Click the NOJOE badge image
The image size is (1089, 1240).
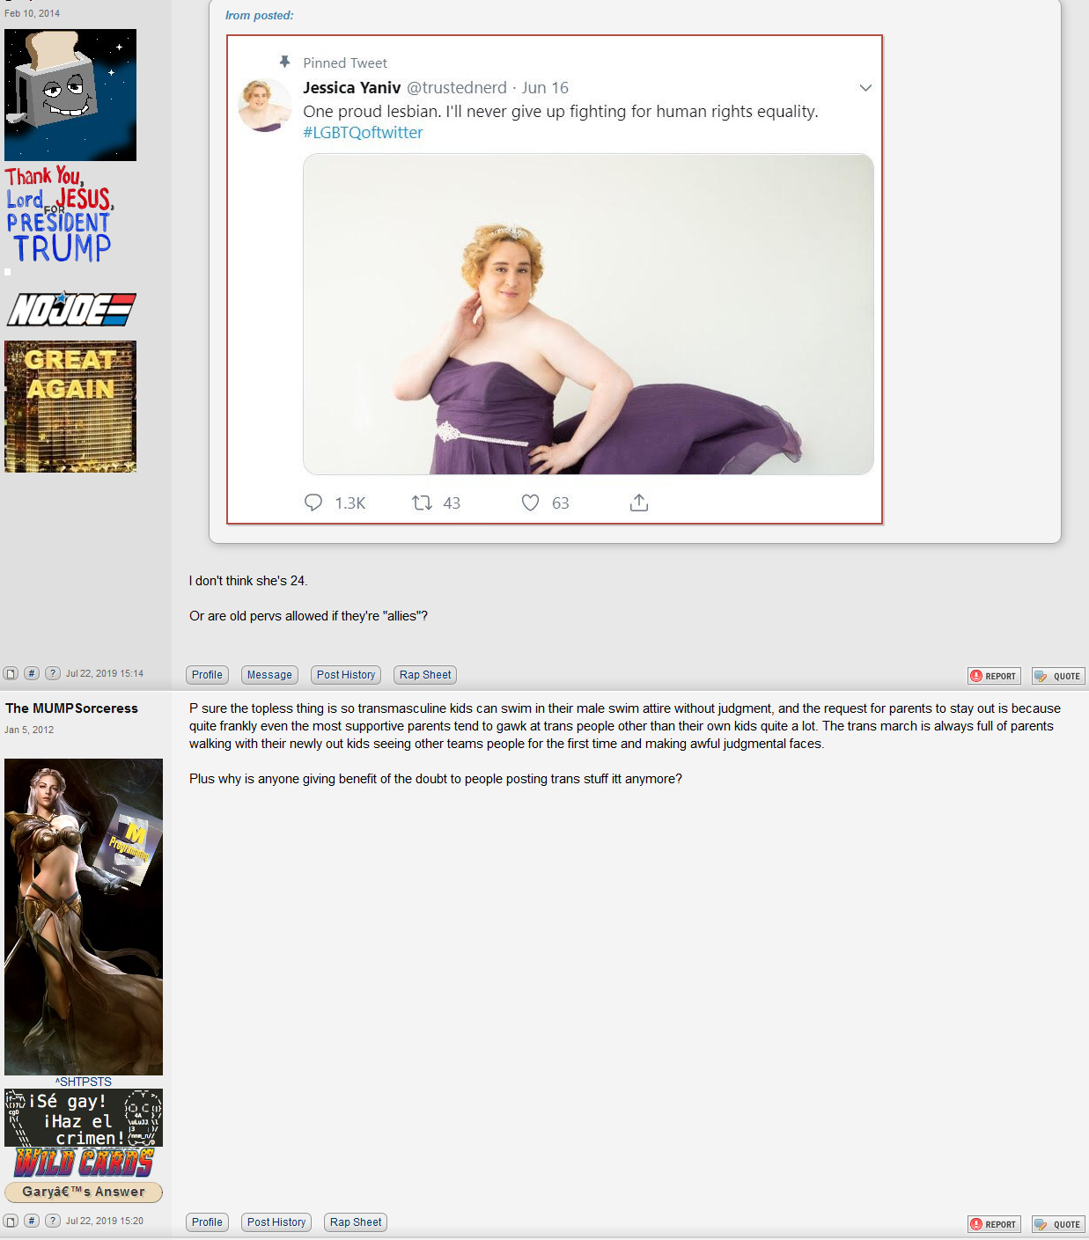pos(71,309)
